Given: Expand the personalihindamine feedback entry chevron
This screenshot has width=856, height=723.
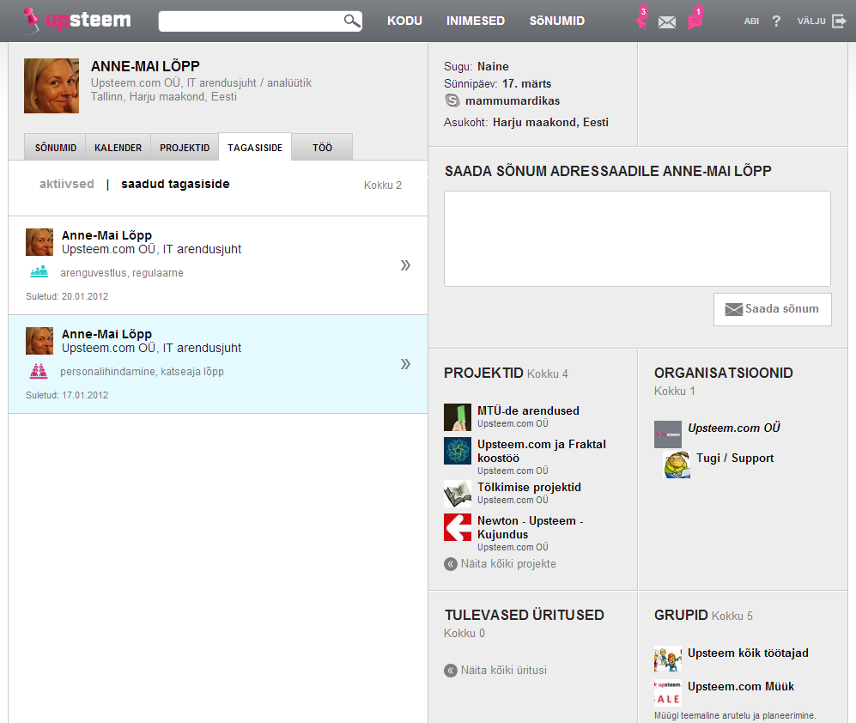Looking at the screenshot, I should click(405, 364).
